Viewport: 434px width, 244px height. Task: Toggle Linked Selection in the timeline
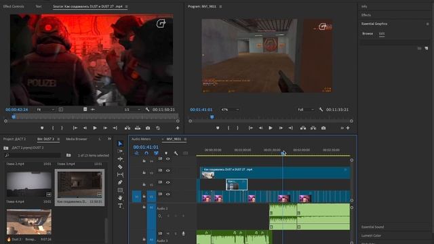(156, 153)
